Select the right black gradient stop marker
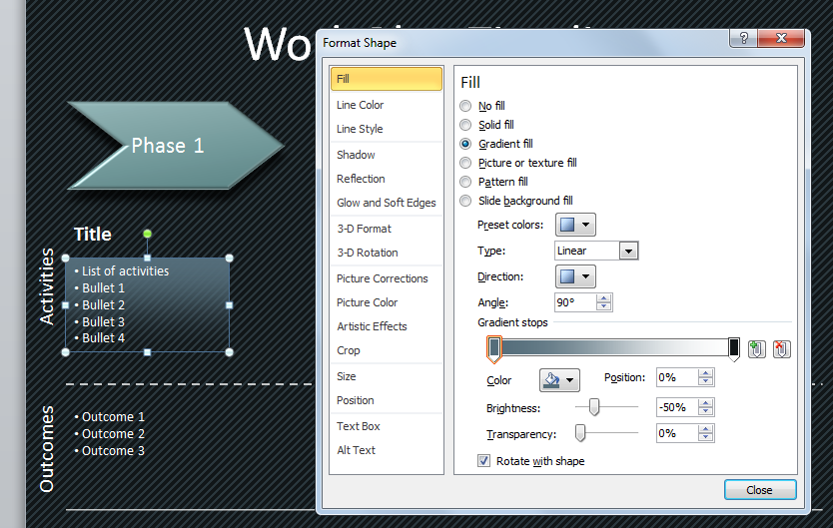The width and height of the screenshot is (833, 528). (734, 348)
